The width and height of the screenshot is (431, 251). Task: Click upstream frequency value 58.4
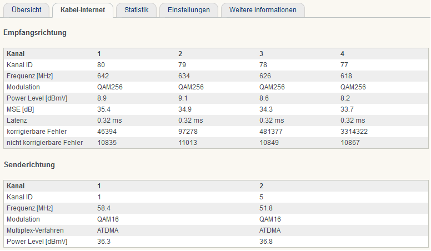click(x=103, y=208)
